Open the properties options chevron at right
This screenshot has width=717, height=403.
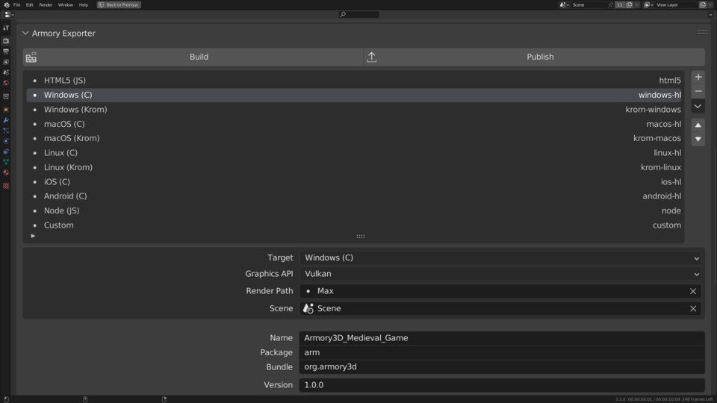click(x=710, y=15)
